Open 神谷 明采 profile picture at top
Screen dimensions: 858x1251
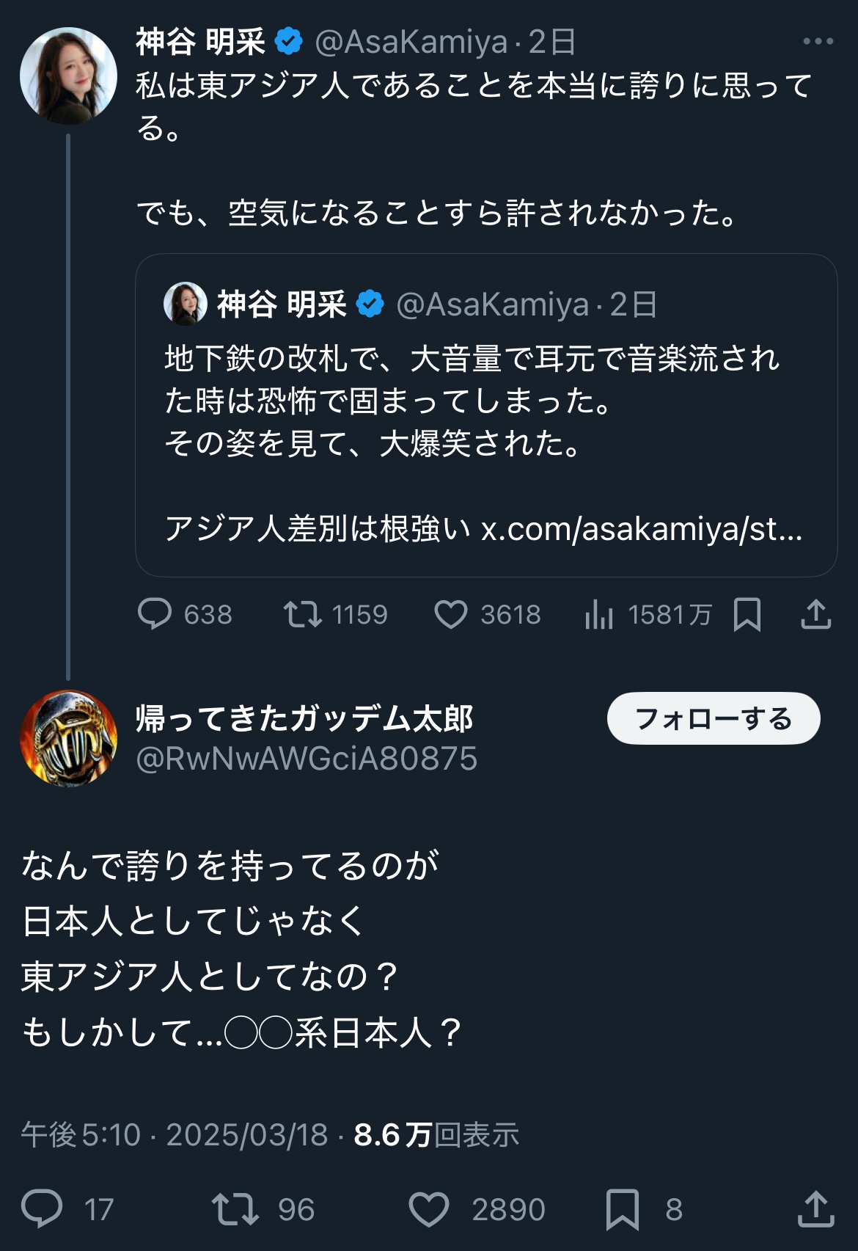click(x=68, y=76)
